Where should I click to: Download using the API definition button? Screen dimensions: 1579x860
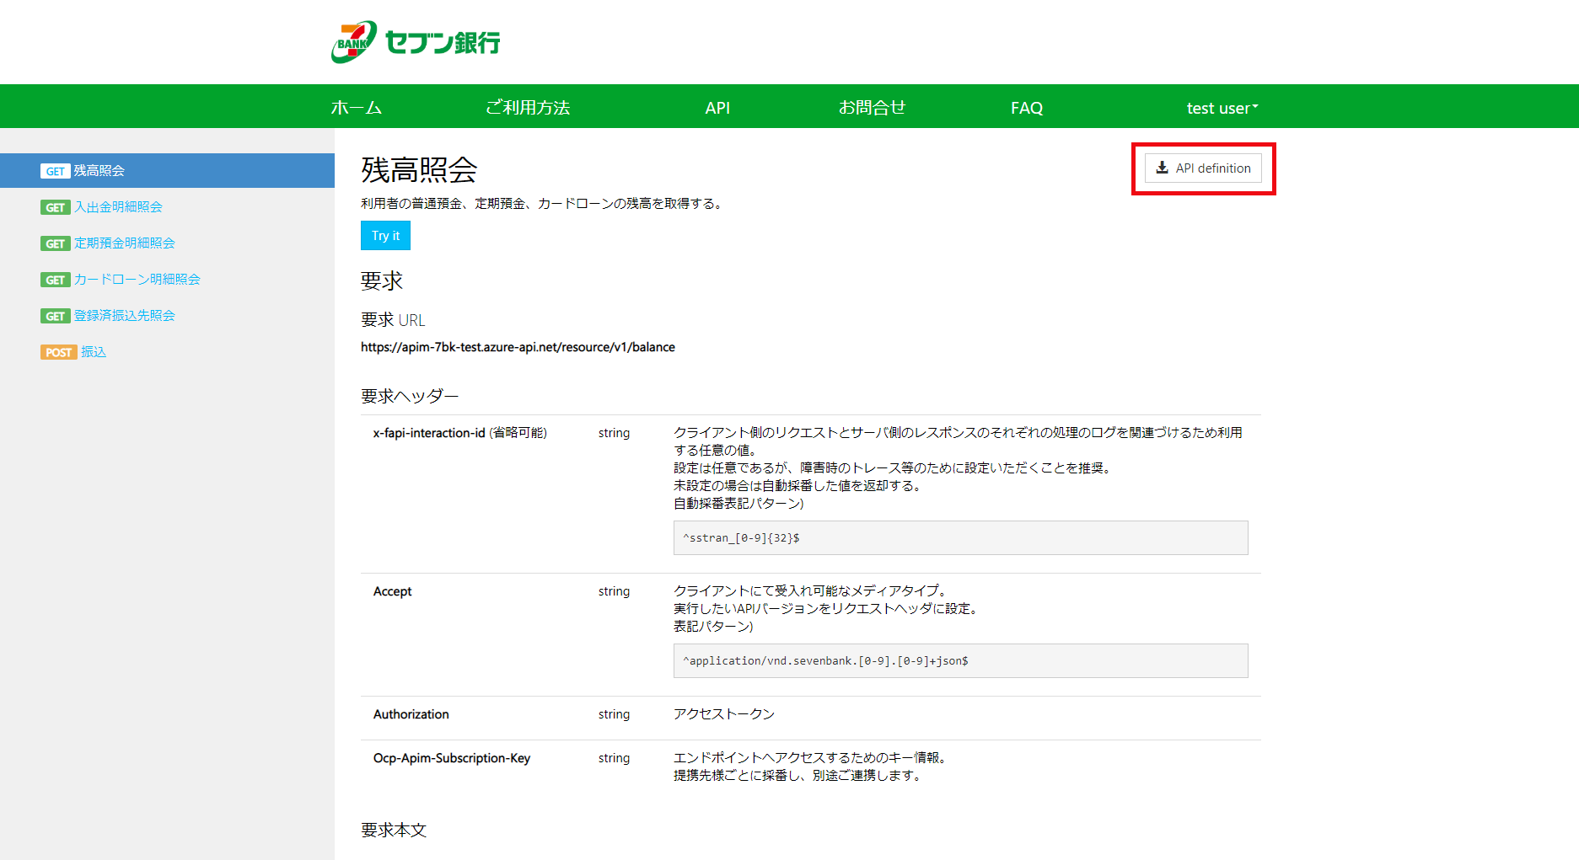point(1203,168)
